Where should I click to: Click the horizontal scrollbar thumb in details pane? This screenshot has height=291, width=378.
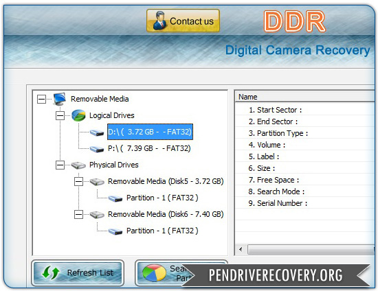click(x=311, y=249)
